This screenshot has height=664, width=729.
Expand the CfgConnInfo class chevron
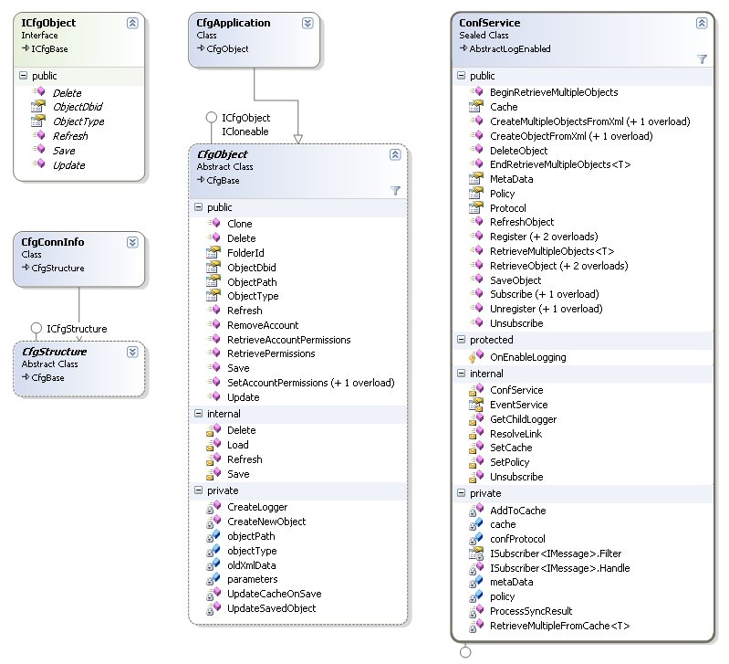click(x=132, y=242)
